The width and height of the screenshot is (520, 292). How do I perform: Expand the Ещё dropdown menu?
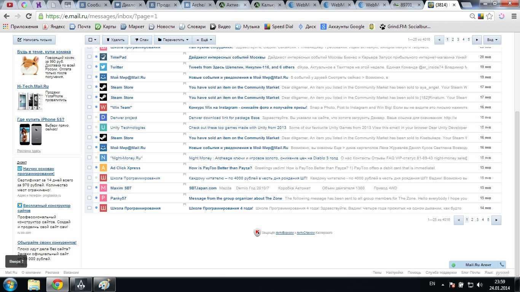(x=204, y=40)
